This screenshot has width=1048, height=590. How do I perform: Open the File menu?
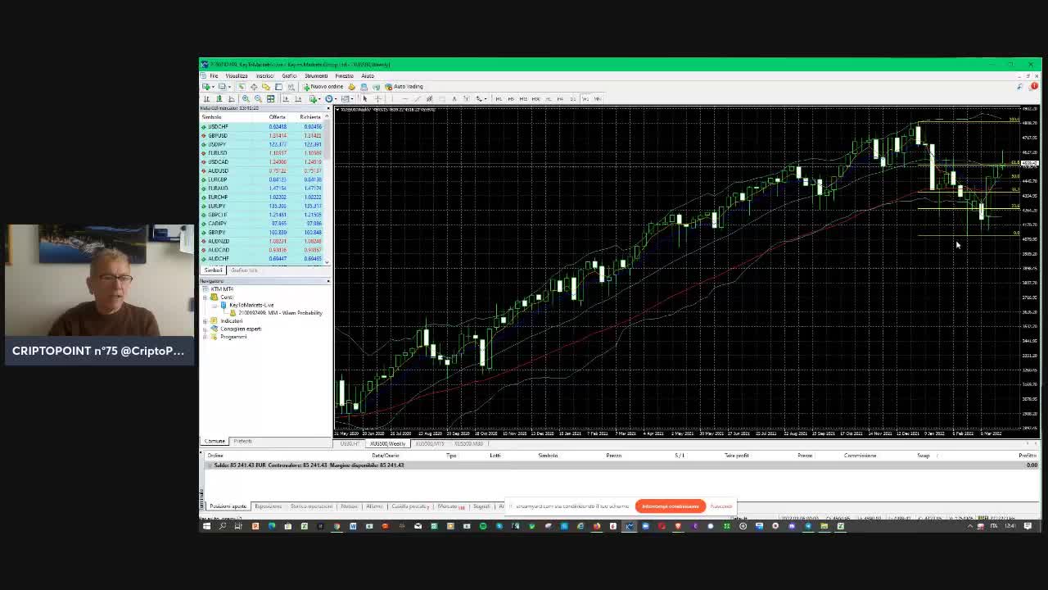214,76
